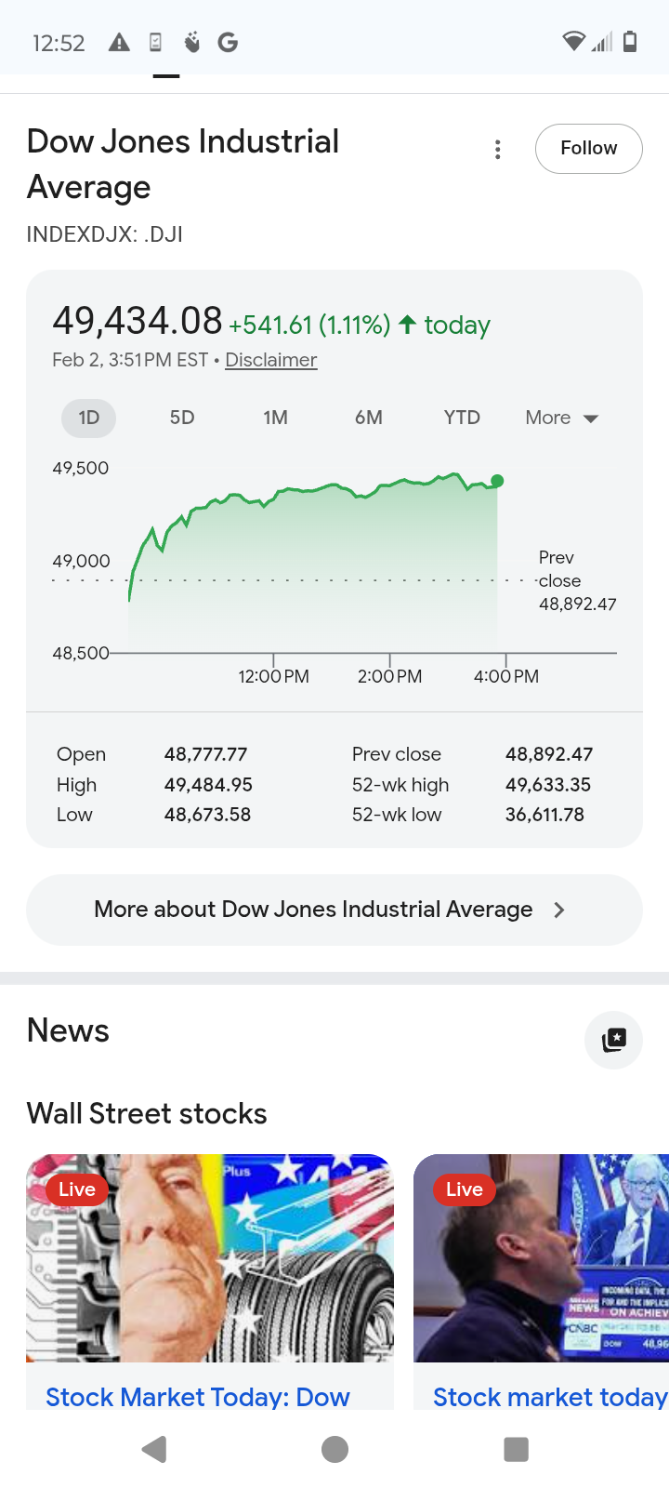Tap the warning triangle status bar icon
Screen dimensions: 669x1488
pos(119,42)
